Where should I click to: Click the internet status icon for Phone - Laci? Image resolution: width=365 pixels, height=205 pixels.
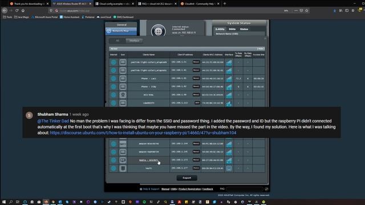pos(113,79)
